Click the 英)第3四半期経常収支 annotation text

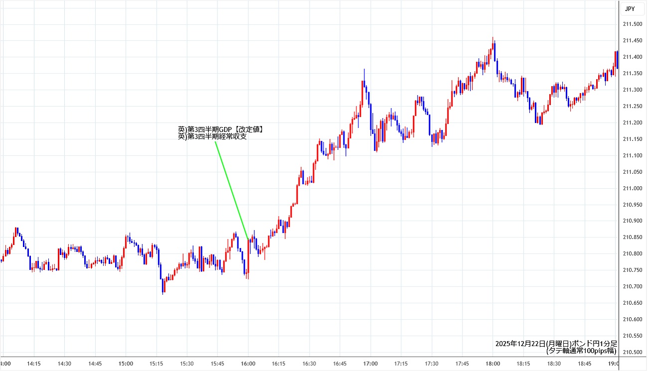coord(212,136)
